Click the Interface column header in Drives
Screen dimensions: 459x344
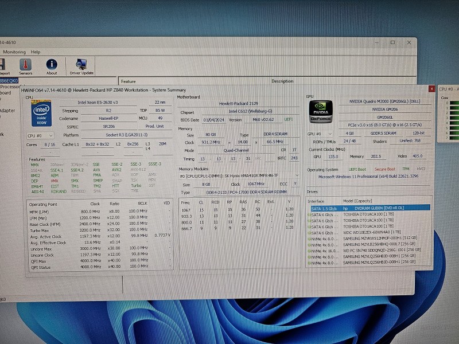pyautogui.click(x=316, y=201)
